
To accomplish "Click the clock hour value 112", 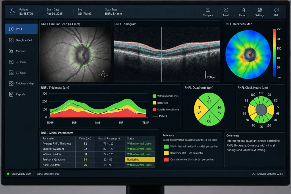I will (261, 93).
